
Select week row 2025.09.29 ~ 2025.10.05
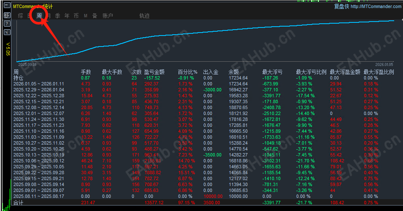[x=39, y=167]
